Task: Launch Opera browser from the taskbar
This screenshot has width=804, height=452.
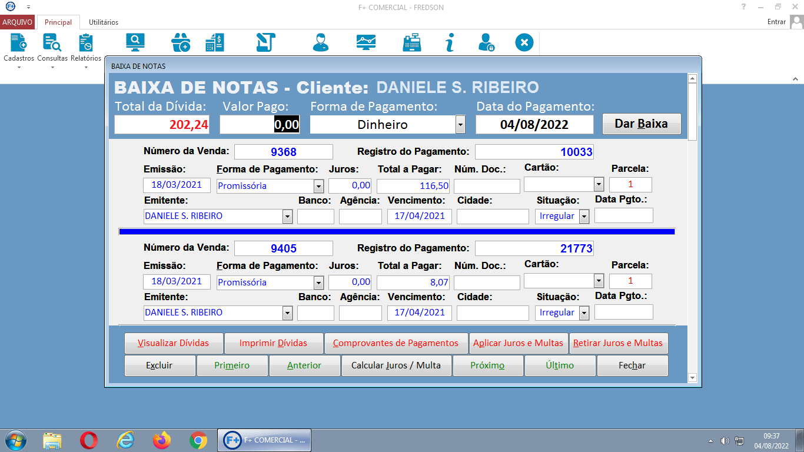Action: [x=89, y=440]
